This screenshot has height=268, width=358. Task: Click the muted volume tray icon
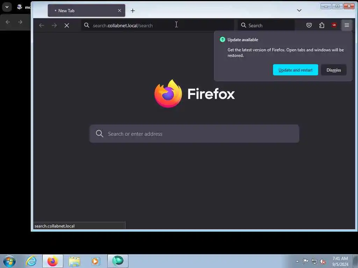point(323,262)
